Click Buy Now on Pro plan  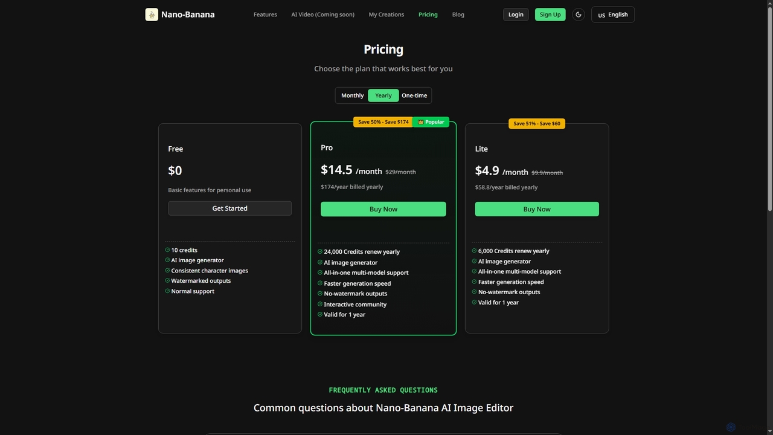(383, 209)
